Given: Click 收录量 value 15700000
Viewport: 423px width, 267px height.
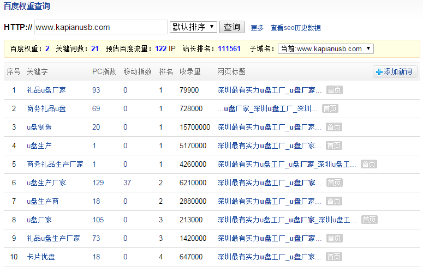Looking at the screenshot, I should click(x=195, y=127).
